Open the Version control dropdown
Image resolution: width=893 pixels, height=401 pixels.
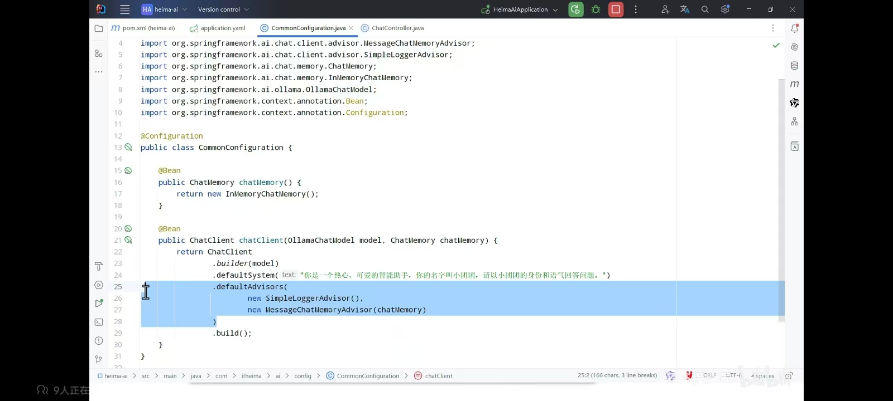click(223, 9)
